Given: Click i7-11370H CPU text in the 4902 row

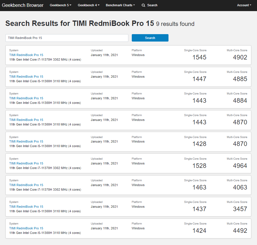Looking at the screenshot, I should (x=45, y=59).
